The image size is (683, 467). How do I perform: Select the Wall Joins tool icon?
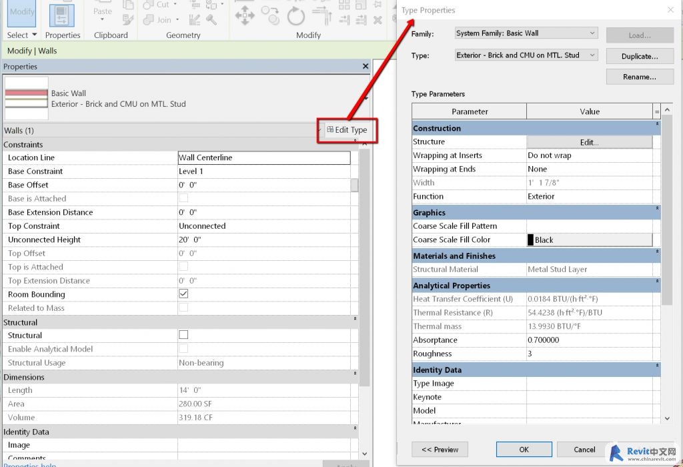coord(194,19)
